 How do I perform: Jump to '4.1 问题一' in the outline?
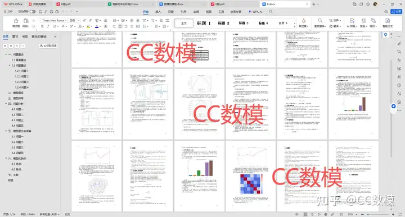pyautogui.click(x=17, y=109)
